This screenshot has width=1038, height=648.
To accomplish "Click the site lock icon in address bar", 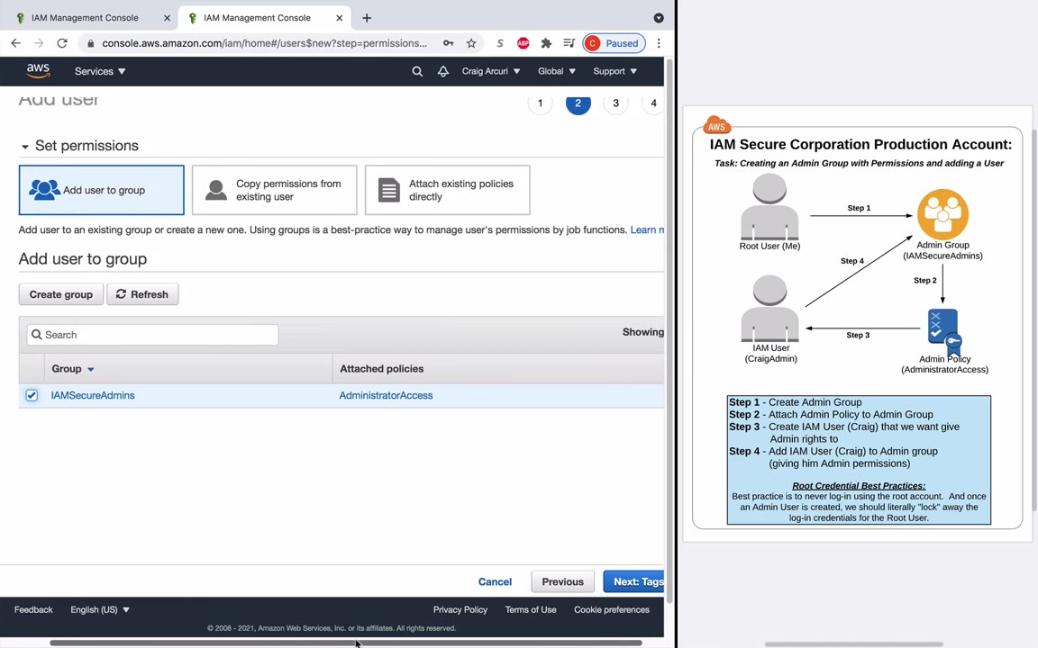I will tap(90, 43).
